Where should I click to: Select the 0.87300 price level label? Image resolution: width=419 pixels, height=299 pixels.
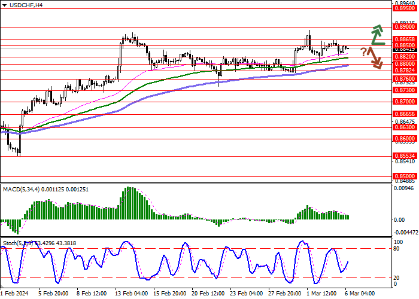coord(405,90)
